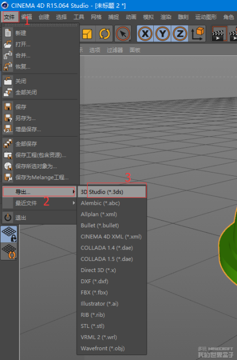Choose 合并... (Merge) in the File menu
This screenshot has width=237, height=360.
point(40,55)
